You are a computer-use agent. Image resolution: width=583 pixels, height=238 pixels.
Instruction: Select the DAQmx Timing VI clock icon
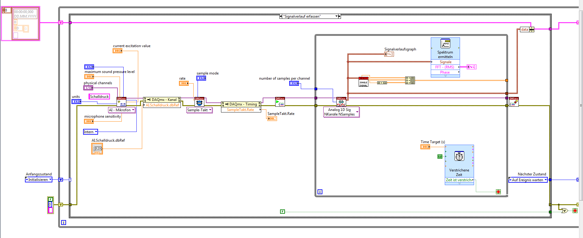tap(199, 102)
